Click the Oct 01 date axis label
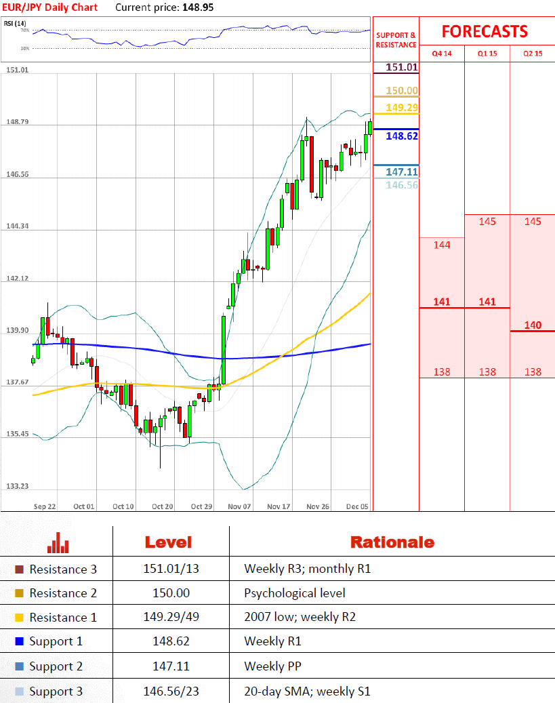 pos(84,506)
